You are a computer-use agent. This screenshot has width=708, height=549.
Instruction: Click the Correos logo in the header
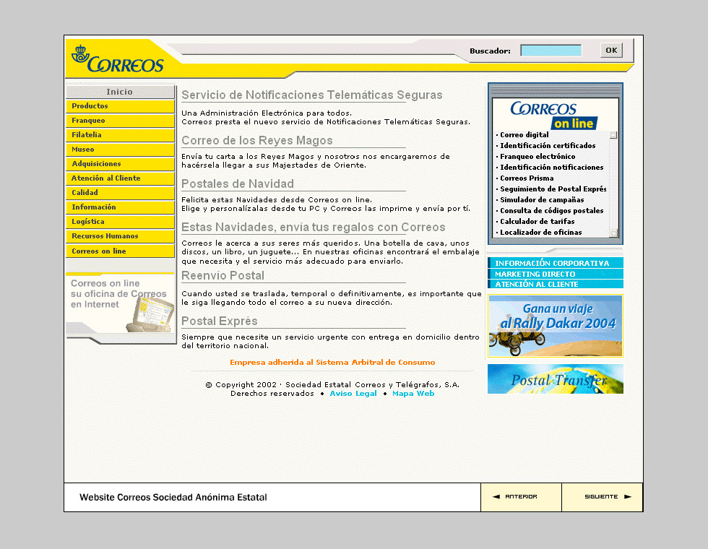[x=117, y=59]
